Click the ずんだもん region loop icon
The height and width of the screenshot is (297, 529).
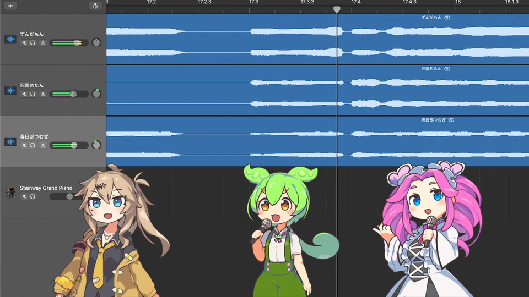[x=447, y=18]
